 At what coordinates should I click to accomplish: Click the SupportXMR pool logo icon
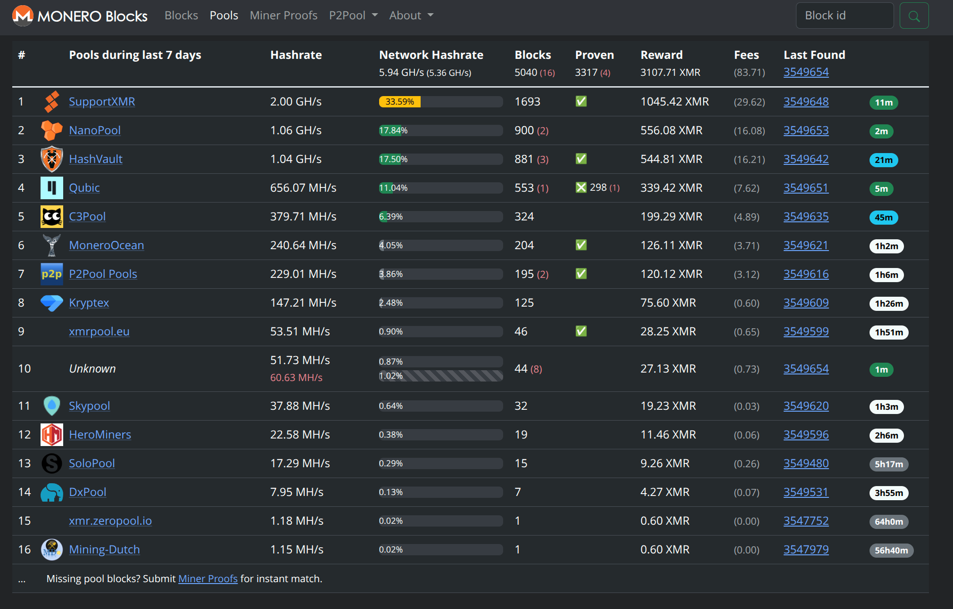tap(51, 102)
